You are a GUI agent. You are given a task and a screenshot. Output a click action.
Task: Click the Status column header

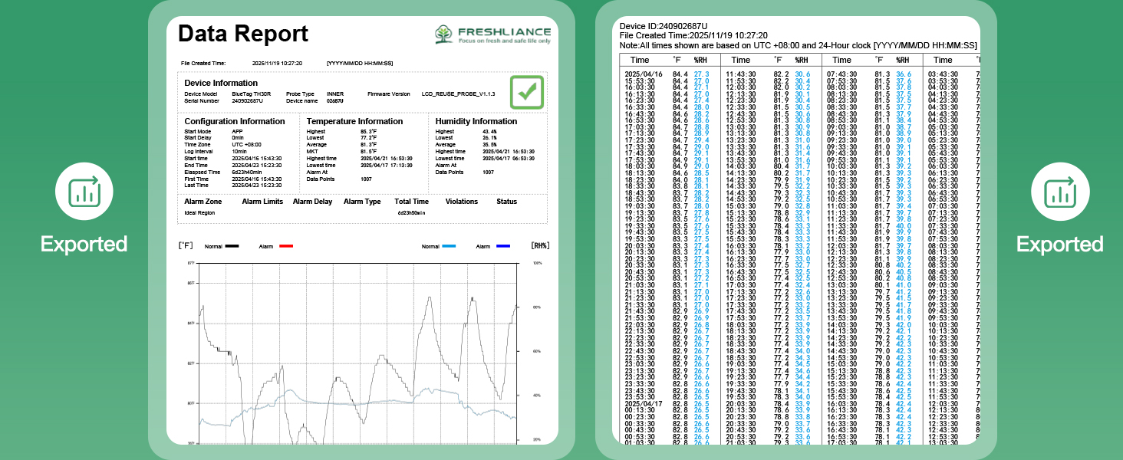[506, 202]
